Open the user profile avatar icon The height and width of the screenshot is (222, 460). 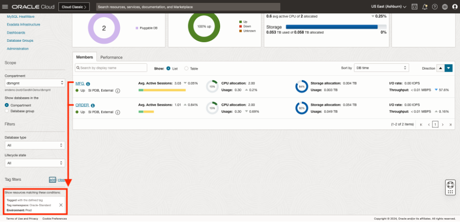pos(455,7)
